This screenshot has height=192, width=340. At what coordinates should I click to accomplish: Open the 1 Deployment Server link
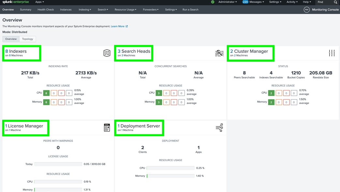pyautogui.click(x=139, y=126)
